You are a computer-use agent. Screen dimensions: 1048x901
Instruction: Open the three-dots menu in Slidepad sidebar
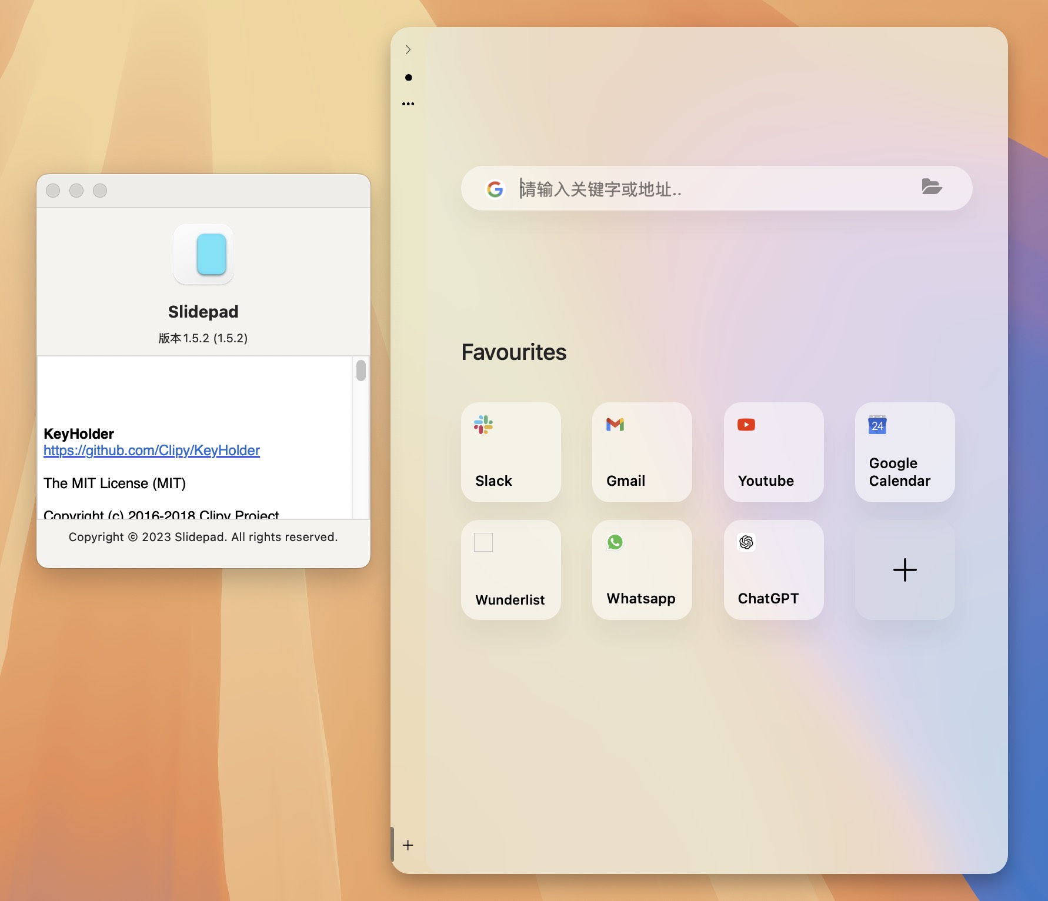coord(408,104)
